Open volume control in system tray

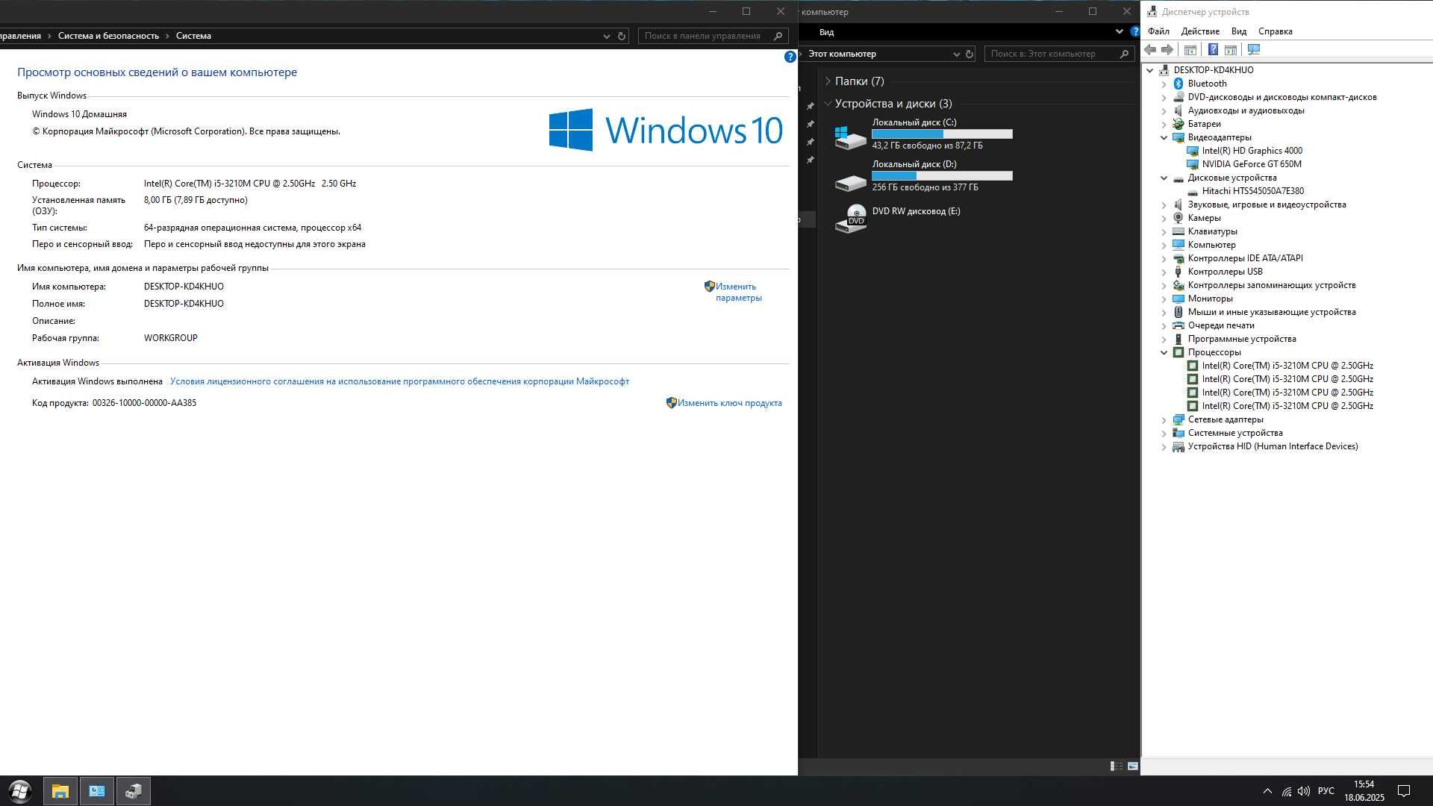point(1304,791)
